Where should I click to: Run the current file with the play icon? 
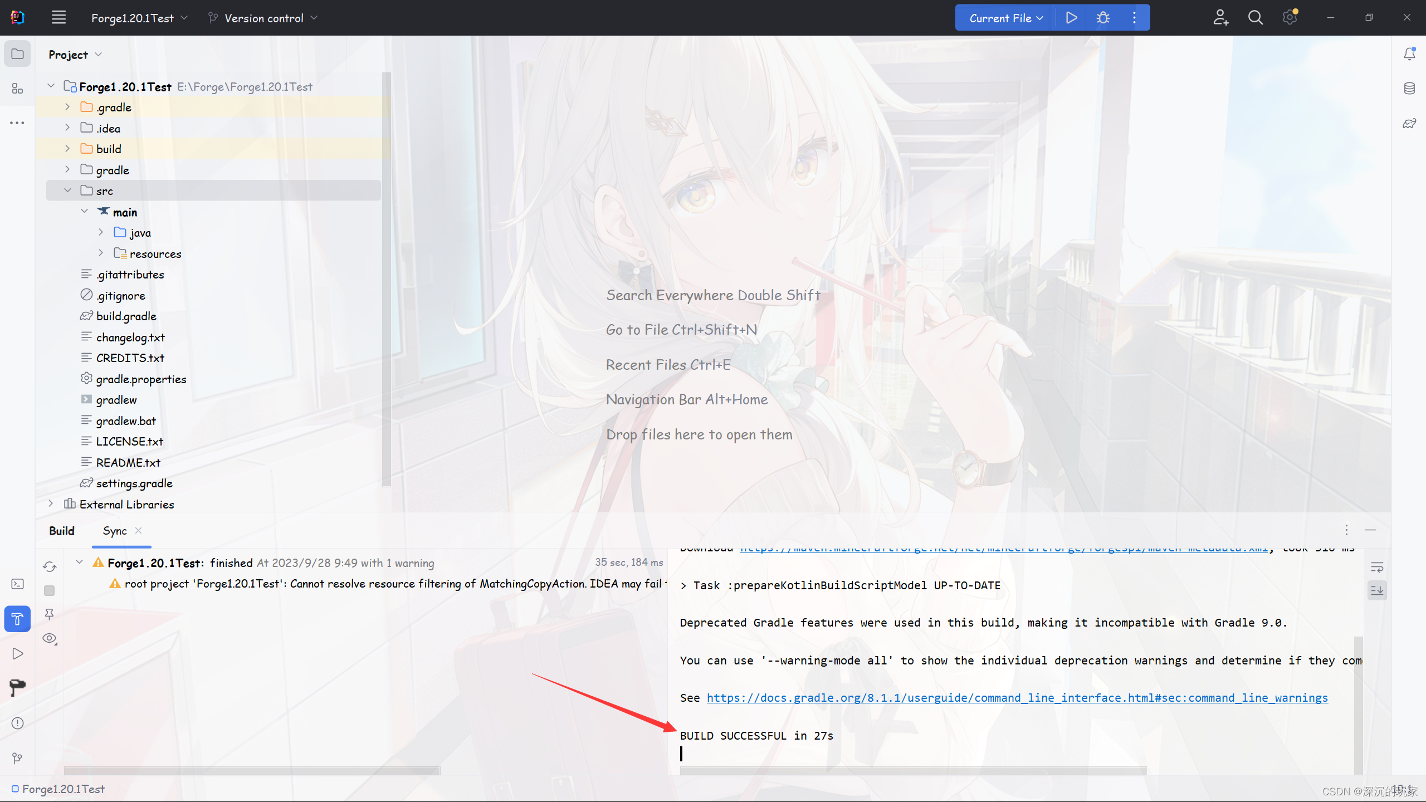[1071, 18]
